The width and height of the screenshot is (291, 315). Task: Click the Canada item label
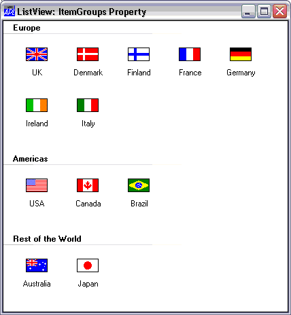tap(88, 204)
